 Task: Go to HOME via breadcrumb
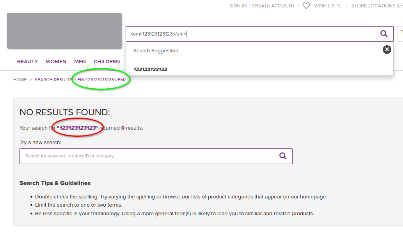20,80
